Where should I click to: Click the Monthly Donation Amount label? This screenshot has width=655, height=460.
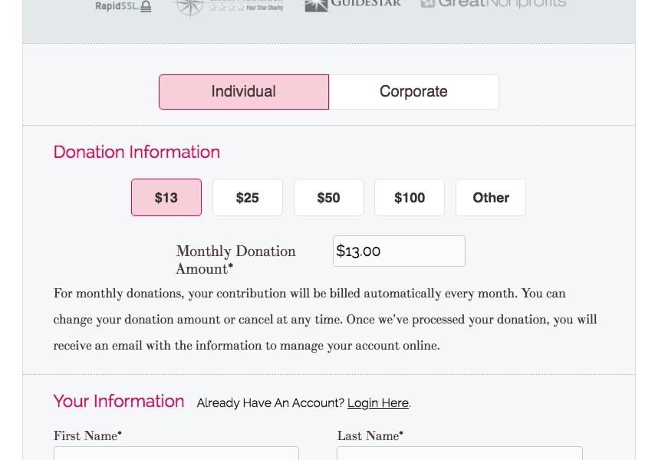(x=235, y=260)
